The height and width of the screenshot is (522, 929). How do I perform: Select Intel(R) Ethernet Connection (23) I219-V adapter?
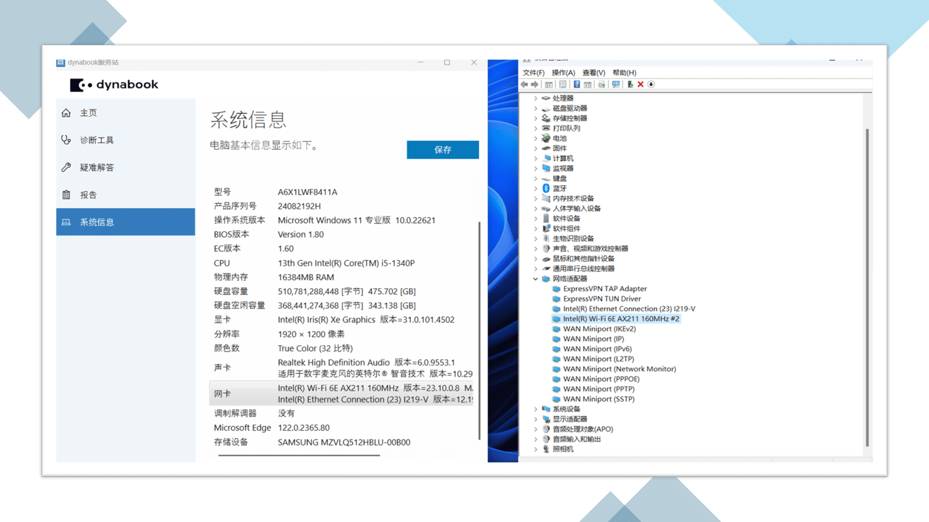click(x=629, y=309)
